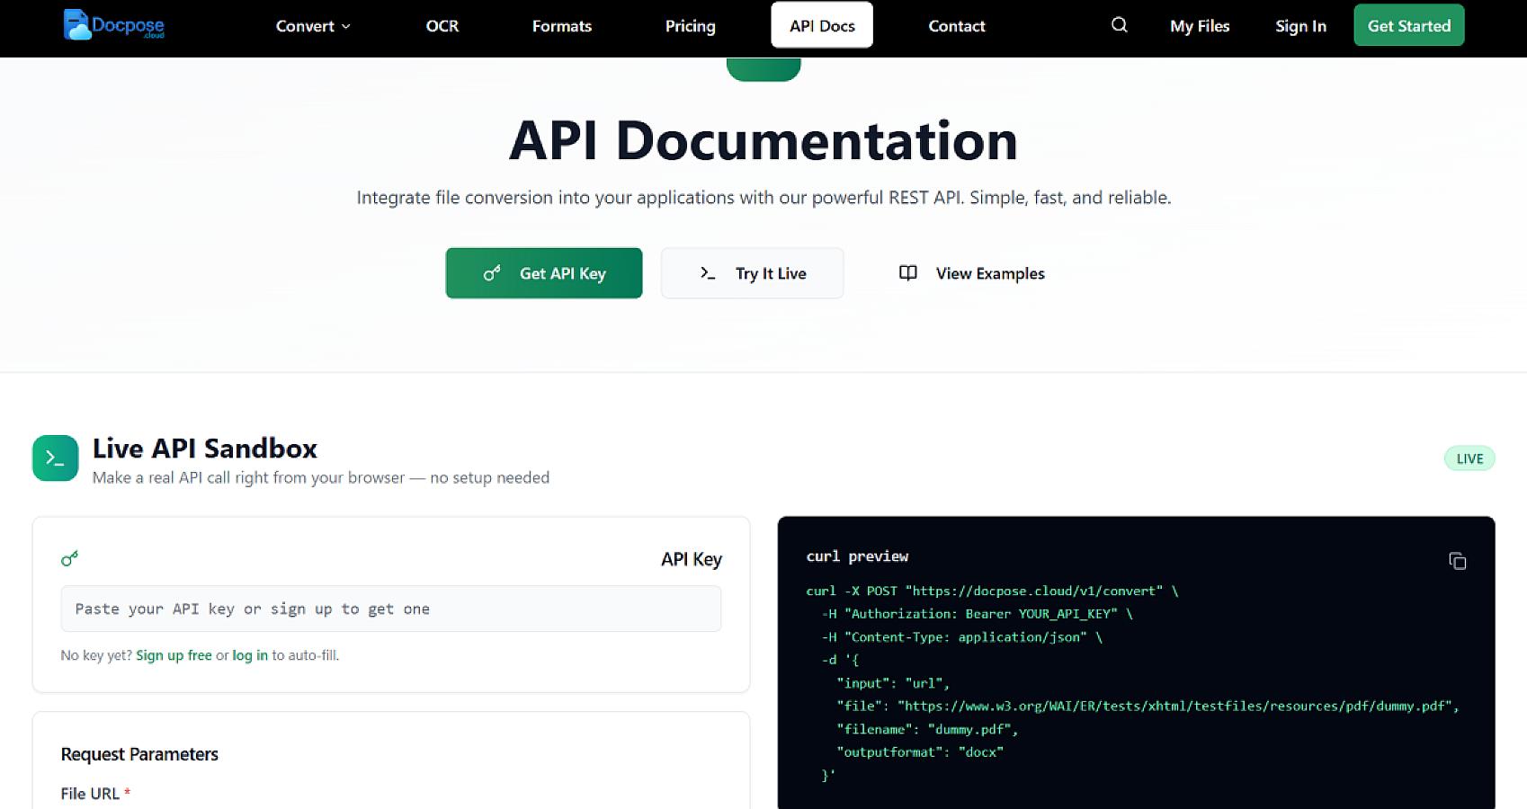Click the curl -X POST convert line
1527x809 pixels.
pos(992,591)
